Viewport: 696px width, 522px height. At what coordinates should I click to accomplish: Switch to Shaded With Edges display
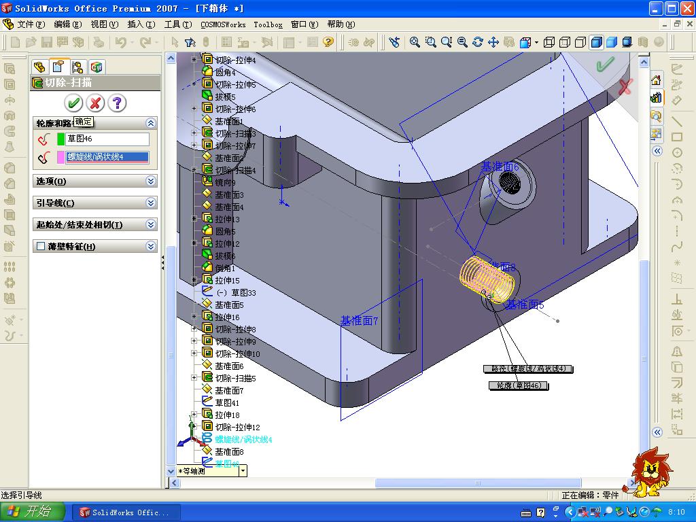pos(597,42)
